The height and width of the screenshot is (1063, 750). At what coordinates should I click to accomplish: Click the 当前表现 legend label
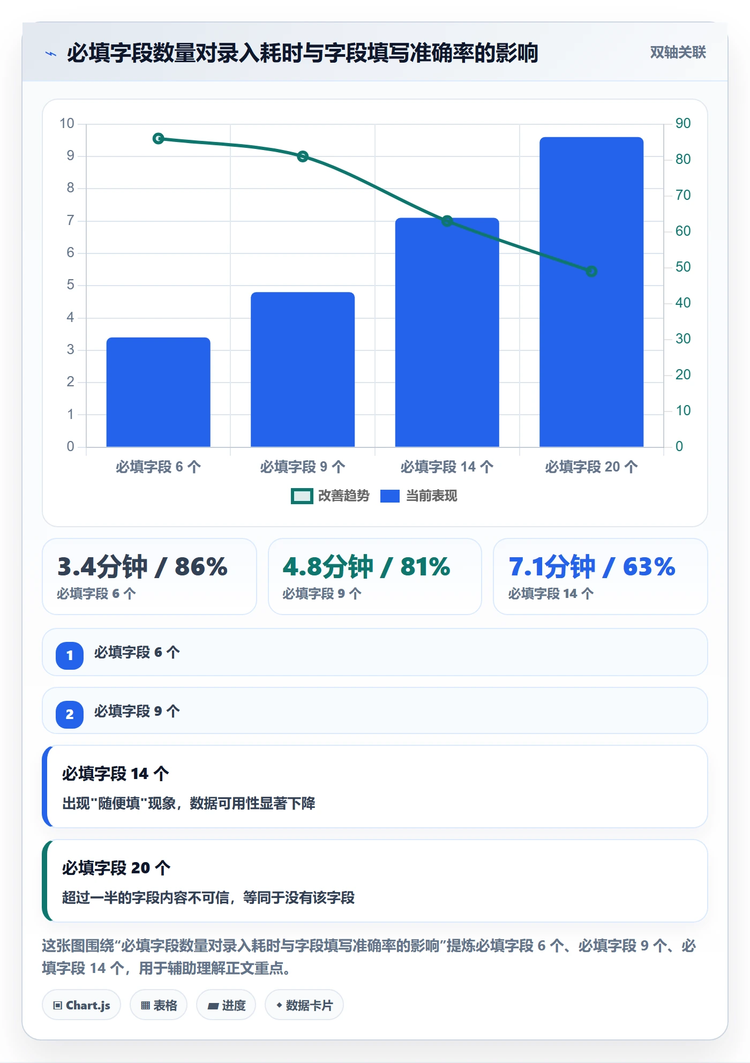[432, 496]
